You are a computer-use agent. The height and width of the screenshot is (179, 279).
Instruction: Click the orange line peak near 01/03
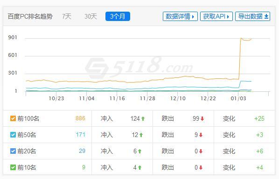click(x=241, y=38)
